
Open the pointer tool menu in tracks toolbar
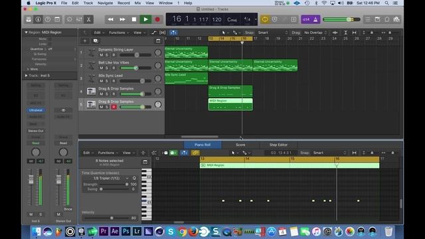[224, 33]
